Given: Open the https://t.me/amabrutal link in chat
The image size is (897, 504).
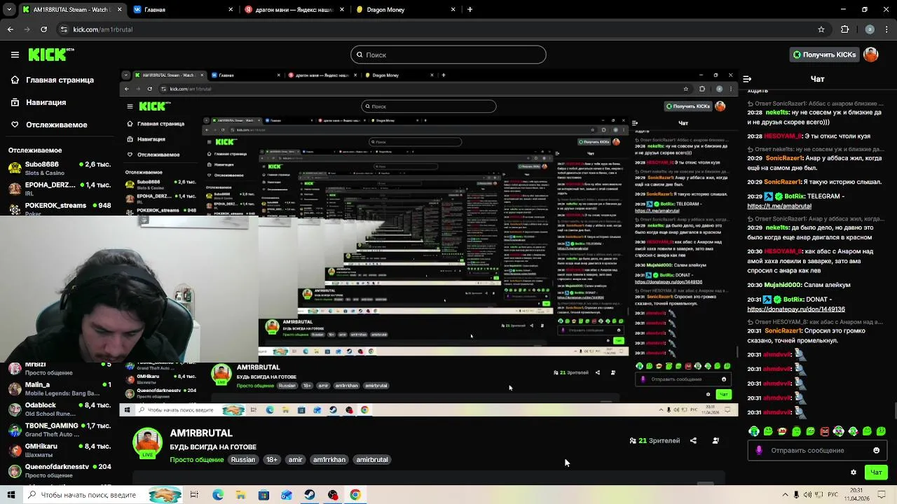Looking at the screenshot, I should coord(779,206).
